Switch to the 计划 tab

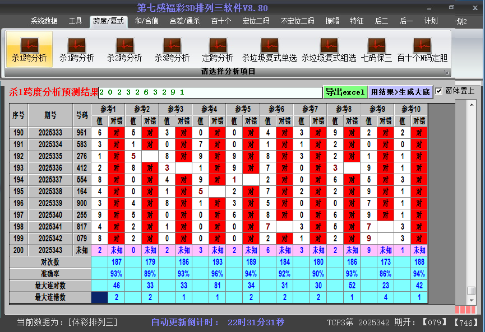pyautogui.click(x=431, y=21)
